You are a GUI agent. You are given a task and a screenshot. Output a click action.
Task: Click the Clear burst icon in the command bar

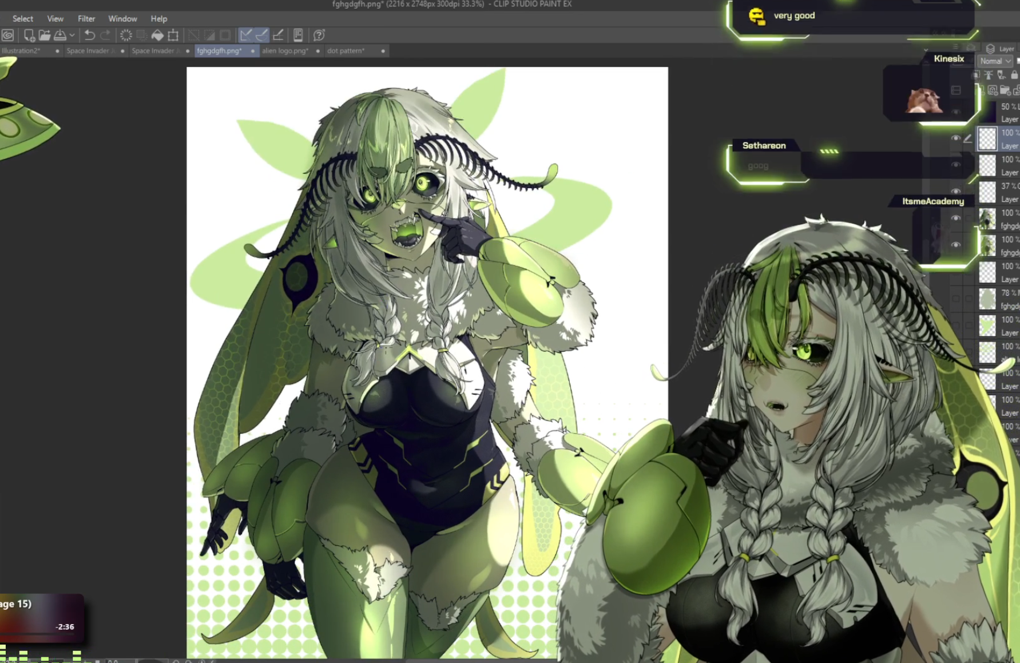(126, 35)
